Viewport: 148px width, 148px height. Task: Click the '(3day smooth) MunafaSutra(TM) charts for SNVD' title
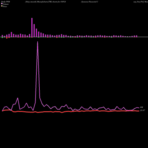pos(45,2)
